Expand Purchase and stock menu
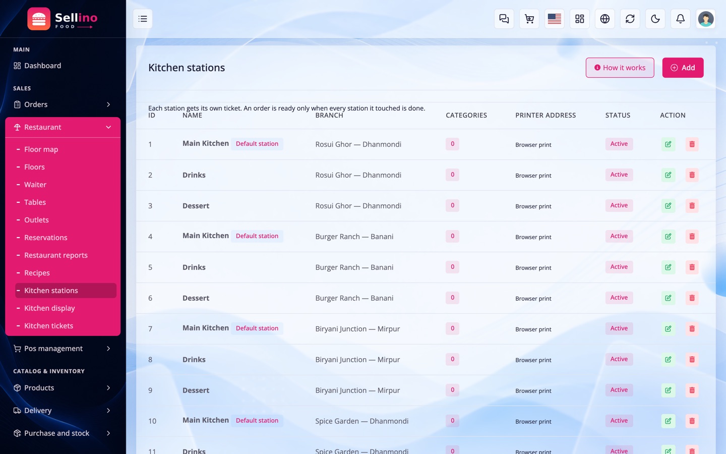This screenshot has height=454, width=726. click(63, 433)
